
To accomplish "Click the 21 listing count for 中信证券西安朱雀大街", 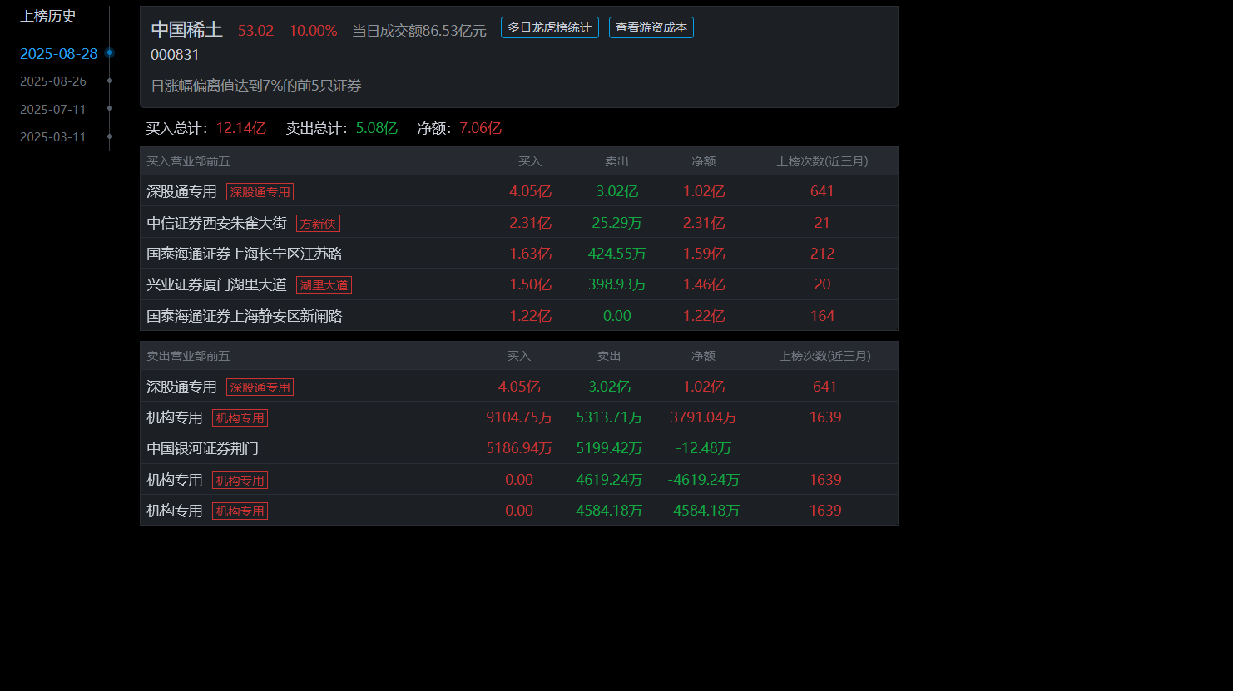I will click(822, 223).
